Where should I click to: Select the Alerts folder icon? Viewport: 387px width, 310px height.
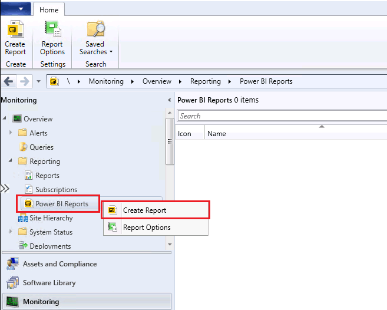click(22, 133)
